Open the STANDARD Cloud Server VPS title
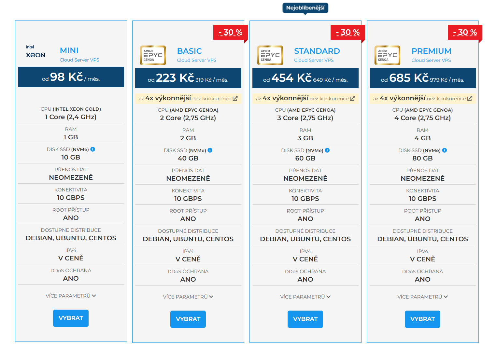The width and height of the screenshot is (497, 349). pyautogui.click(x=317, y=55)
